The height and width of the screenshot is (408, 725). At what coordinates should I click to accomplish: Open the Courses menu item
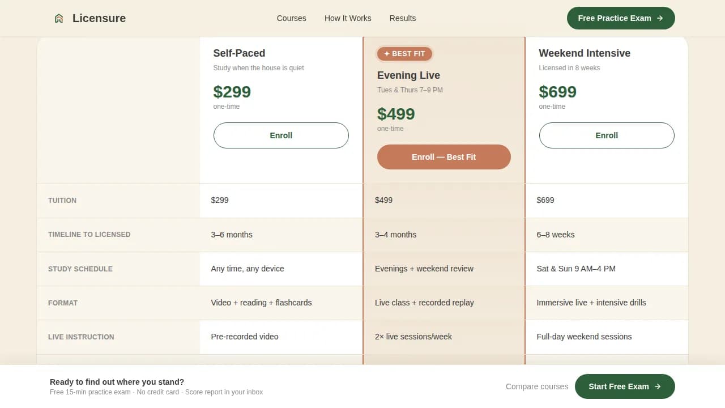coord(291,18)
